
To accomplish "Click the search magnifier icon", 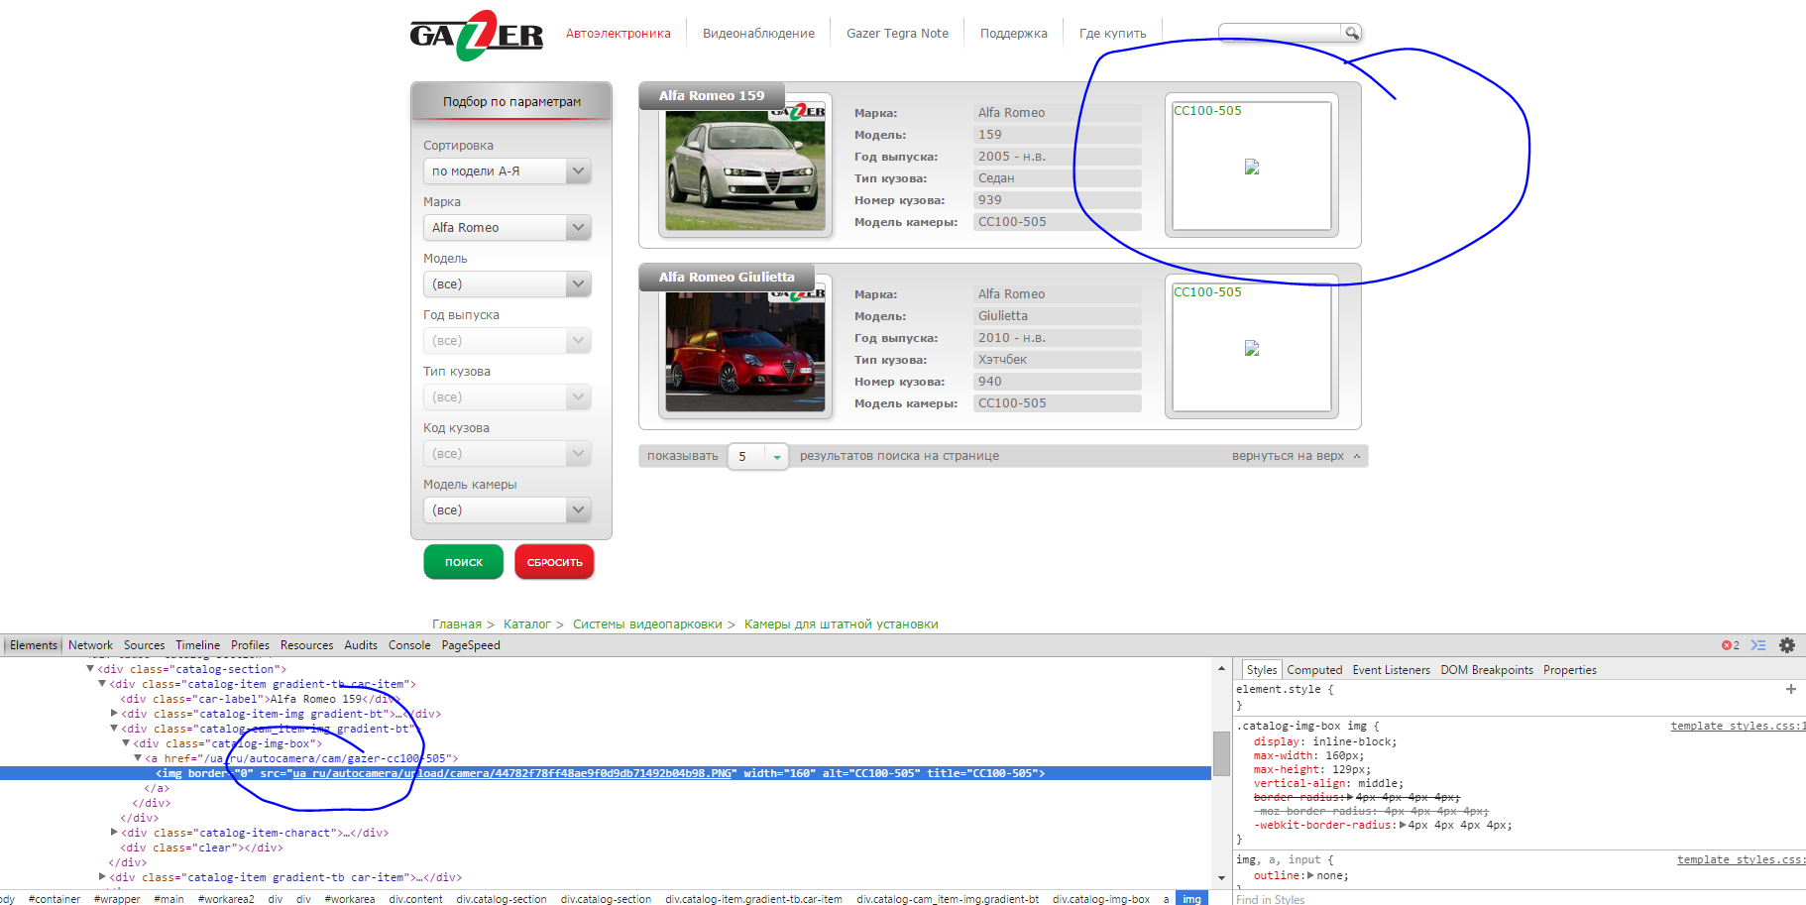I will point(1351,33).
